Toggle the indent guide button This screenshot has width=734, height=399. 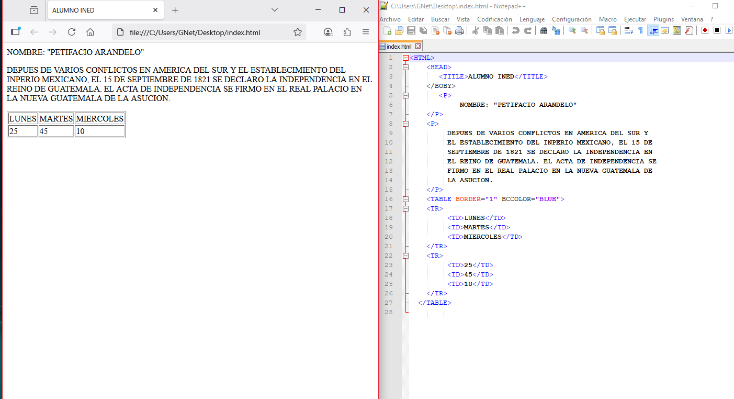click(653, 30)
